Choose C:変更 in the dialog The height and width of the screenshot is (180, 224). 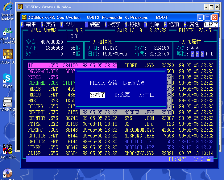click(x=122, y=95)
